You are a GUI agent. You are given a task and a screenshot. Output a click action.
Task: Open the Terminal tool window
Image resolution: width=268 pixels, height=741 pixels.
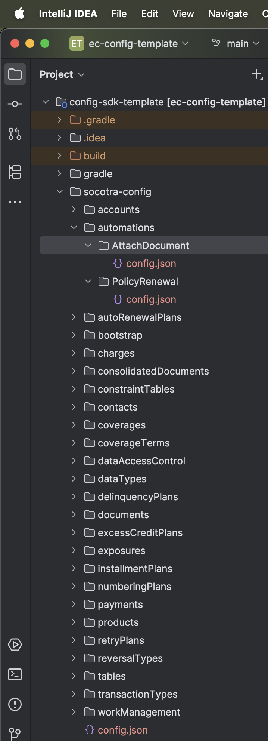click(15, 674)
